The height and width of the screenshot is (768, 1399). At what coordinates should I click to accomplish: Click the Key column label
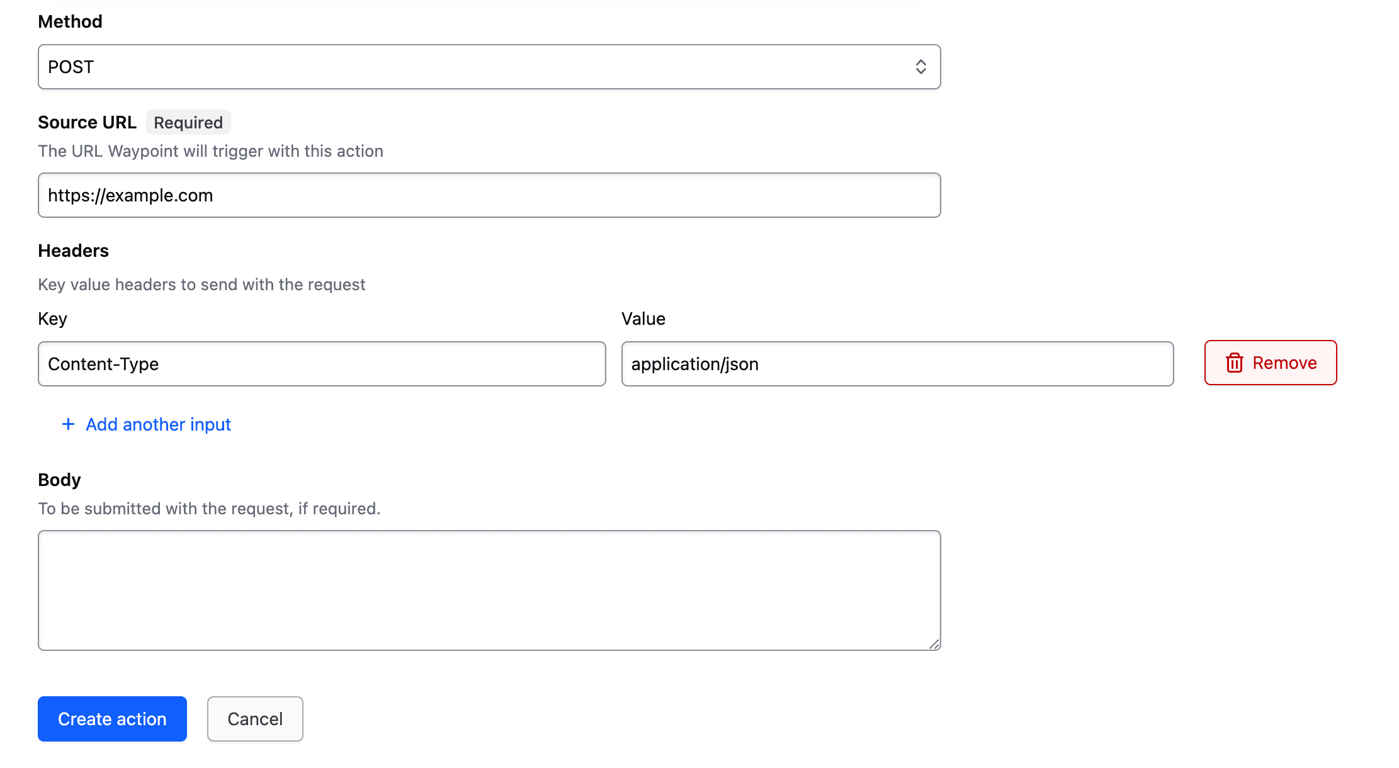(52, 319)
